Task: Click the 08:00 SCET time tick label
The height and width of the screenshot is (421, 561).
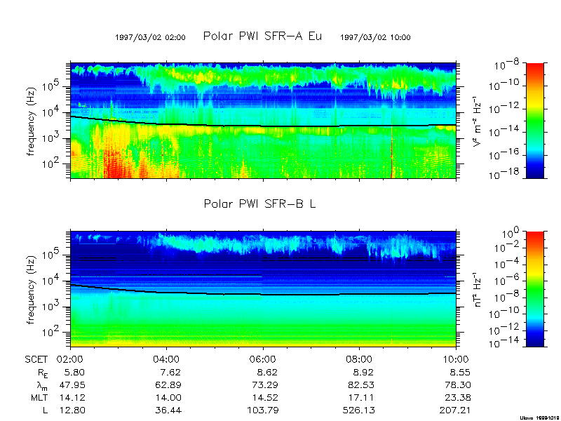Action: pos(360,360)
